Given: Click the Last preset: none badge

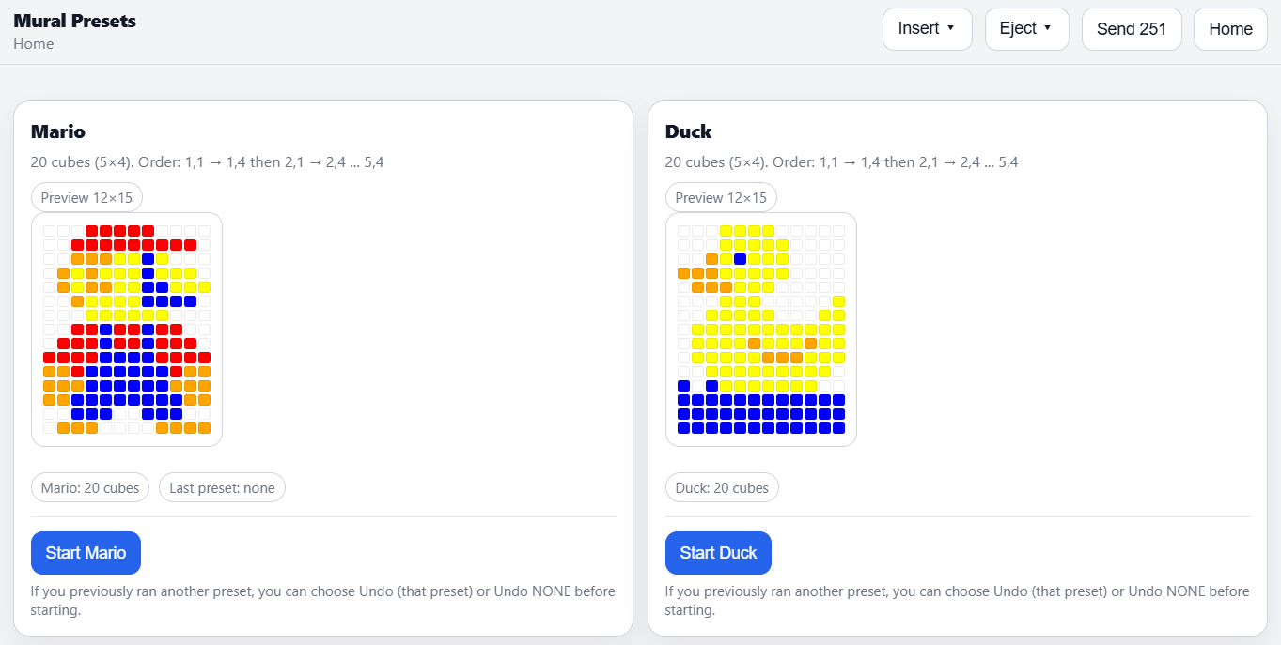Looking at the screenshot, I should point(221,487).
